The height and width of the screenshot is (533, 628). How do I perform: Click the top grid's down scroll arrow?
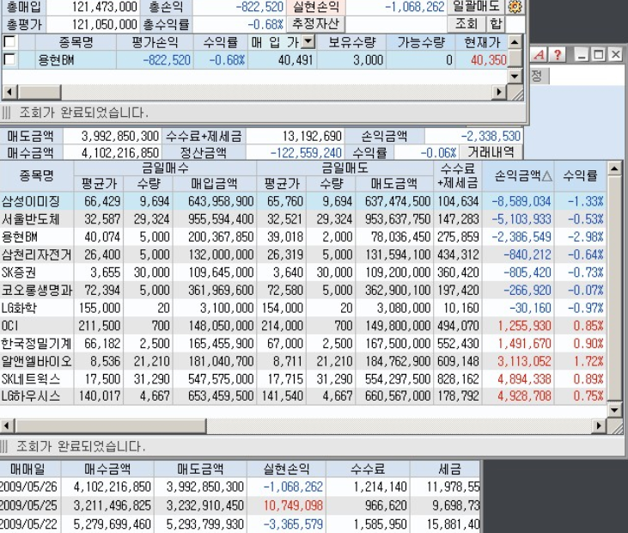[515, 76]
